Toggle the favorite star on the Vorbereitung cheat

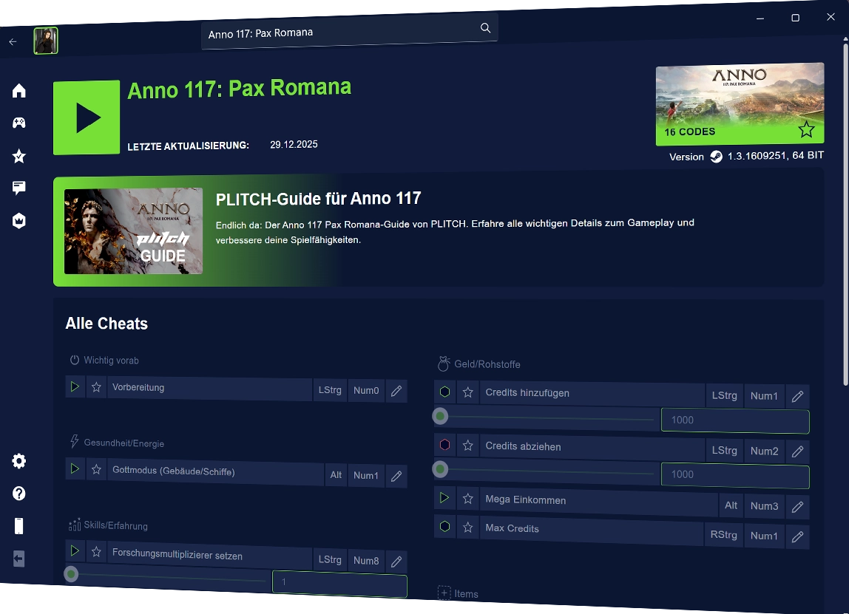pyautogui.click(x=97, y=387)
